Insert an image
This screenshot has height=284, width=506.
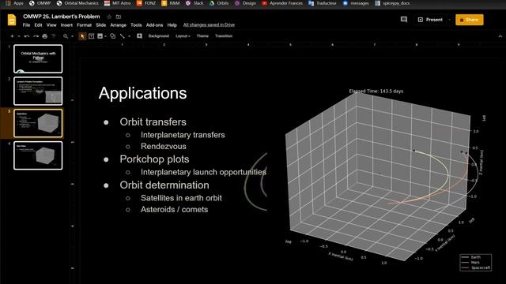pos(100,36)
